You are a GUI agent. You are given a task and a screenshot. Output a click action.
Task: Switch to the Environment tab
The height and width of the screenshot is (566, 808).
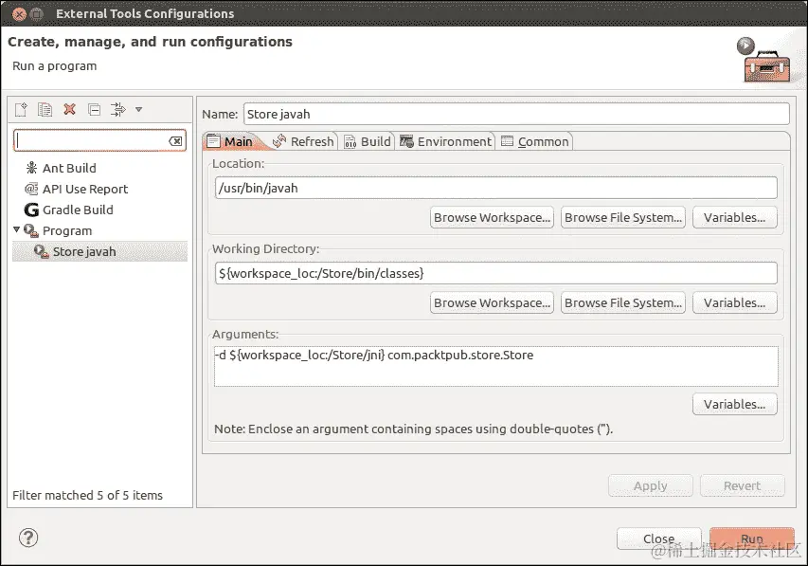(x=446, y=141)
